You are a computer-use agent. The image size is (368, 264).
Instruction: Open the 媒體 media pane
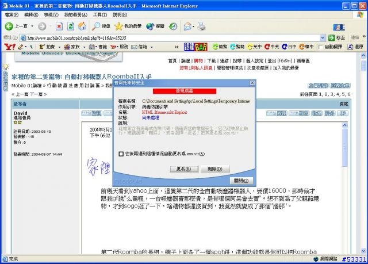[x=155, y=26]
